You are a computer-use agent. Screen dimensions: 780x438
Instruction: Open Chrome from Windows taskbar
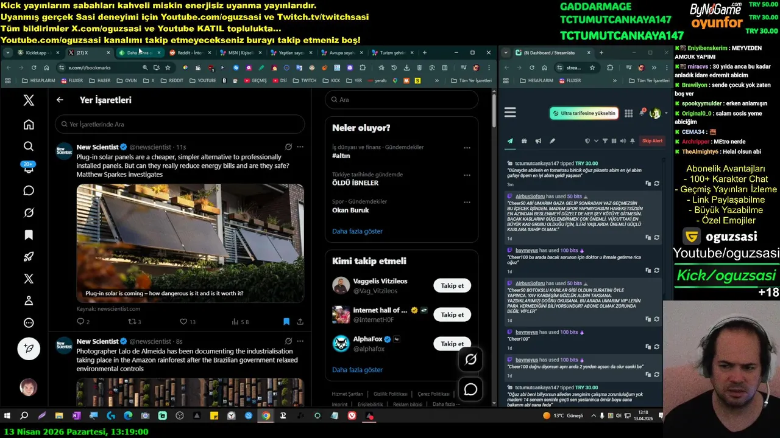tap(266, 416)
